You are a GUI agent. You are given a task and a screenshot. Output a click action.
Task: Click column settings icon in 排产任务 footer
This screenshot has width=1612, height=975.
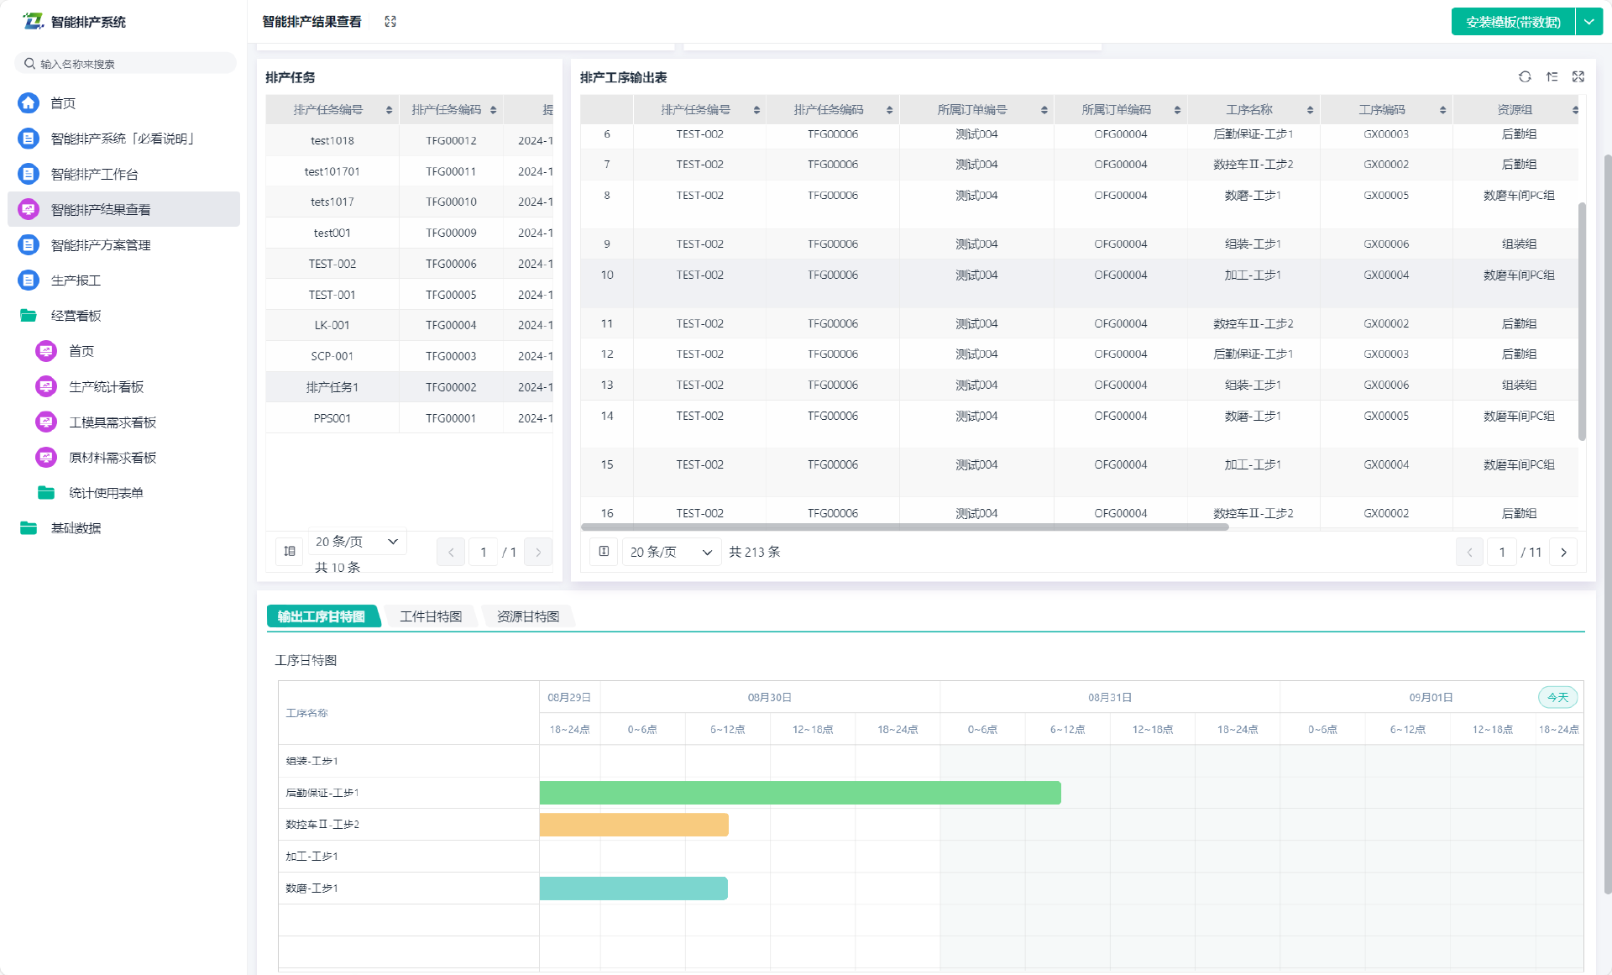coord(290,551)
